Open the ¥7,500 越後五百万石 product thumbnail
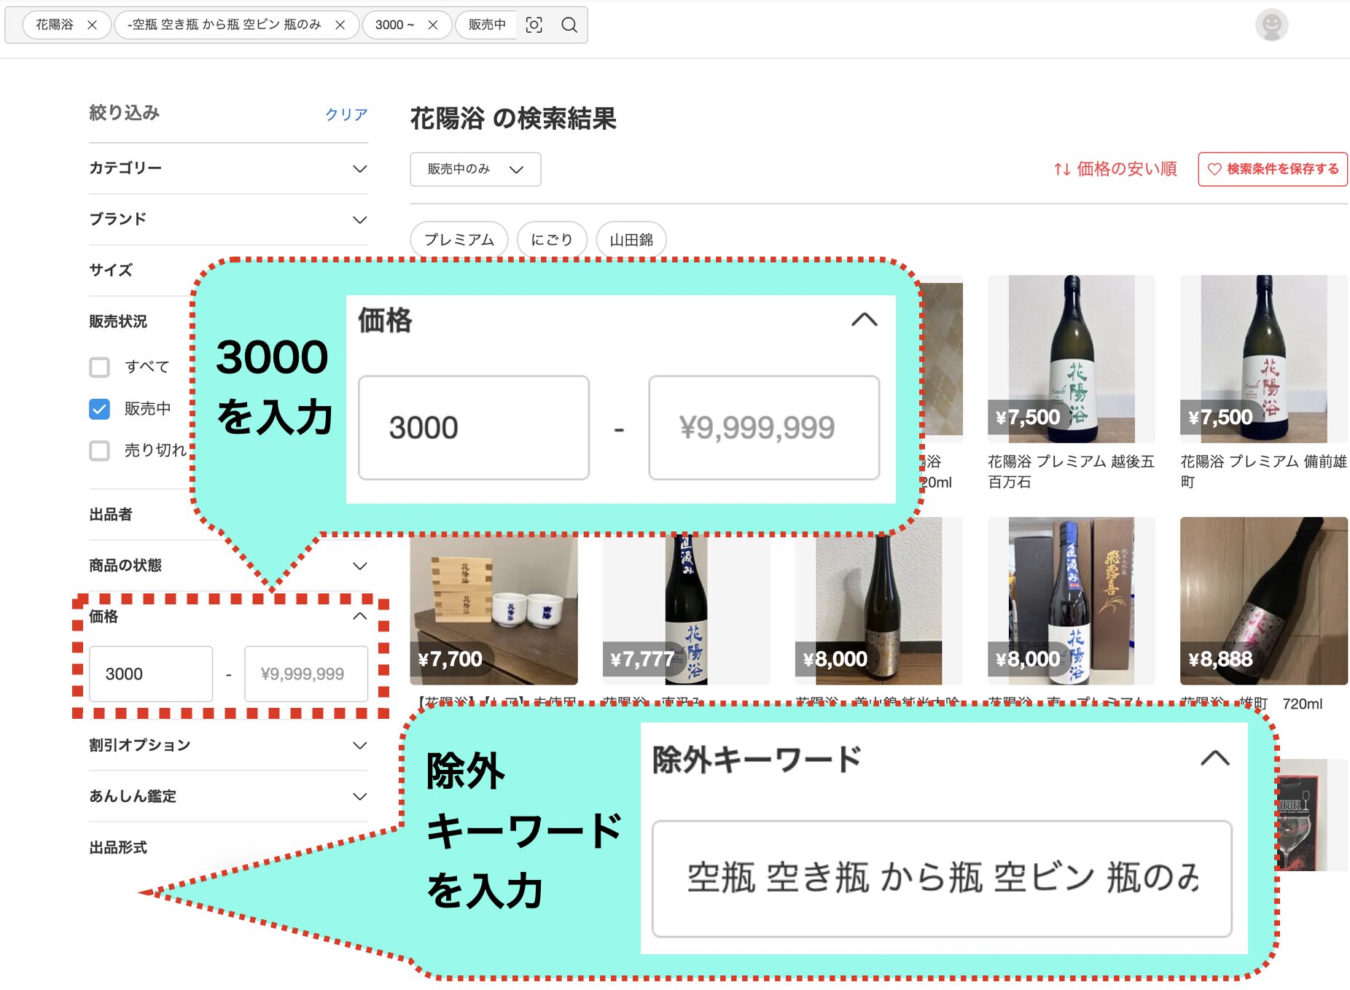The image size is (1350, 990). pos(1072,359)
